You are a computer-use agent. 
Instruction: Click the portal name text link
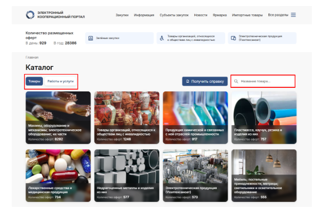61,15
